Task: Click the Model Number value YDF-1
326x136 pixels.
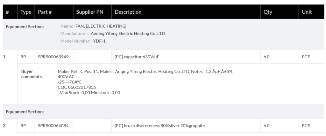Action: [x=99, y=41]
